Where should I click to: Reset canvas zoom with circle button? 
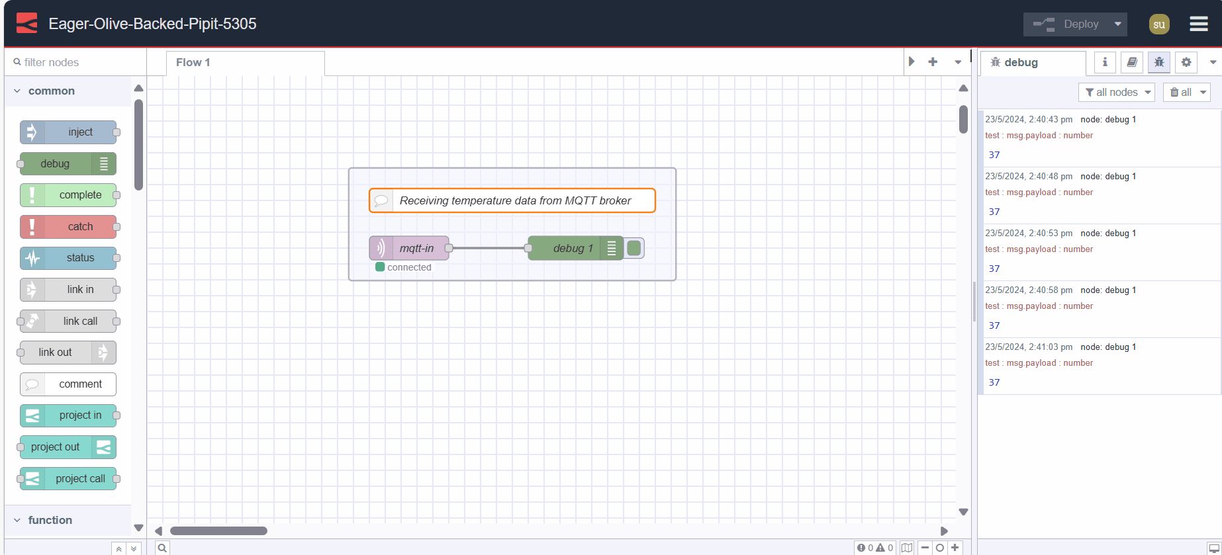point(939,548)
